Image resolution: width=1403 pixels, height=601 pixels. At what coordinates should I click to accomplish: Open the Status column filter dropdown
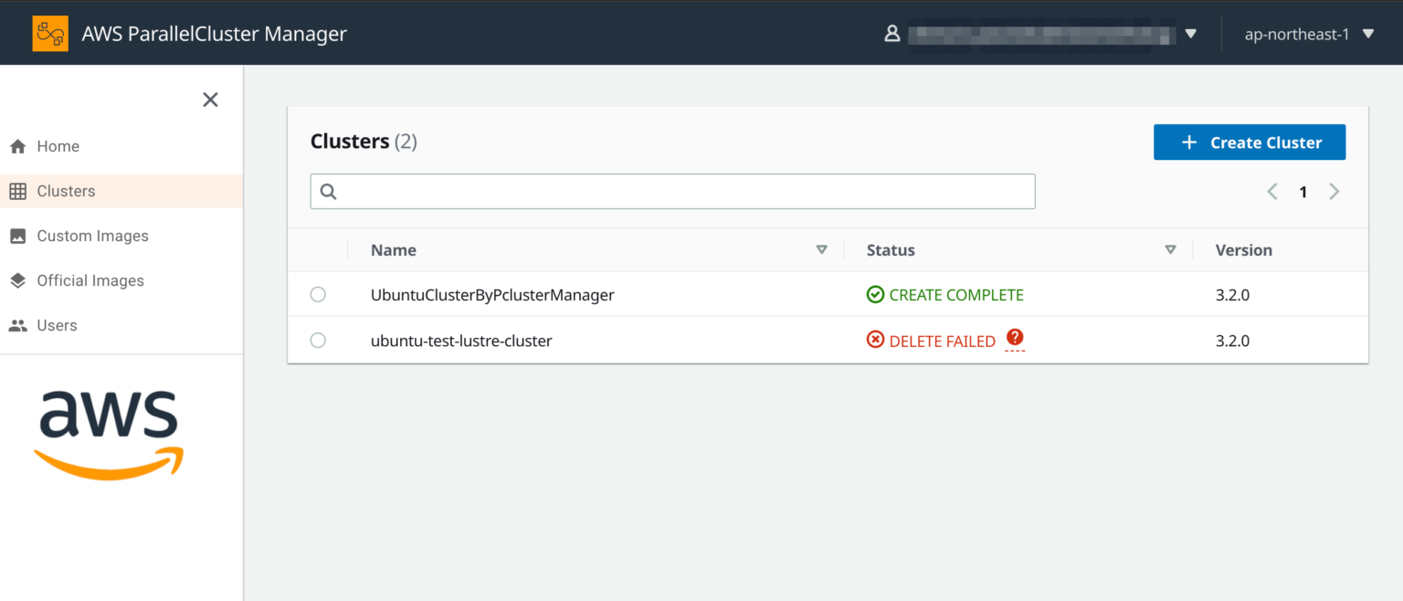point(1170,249)
